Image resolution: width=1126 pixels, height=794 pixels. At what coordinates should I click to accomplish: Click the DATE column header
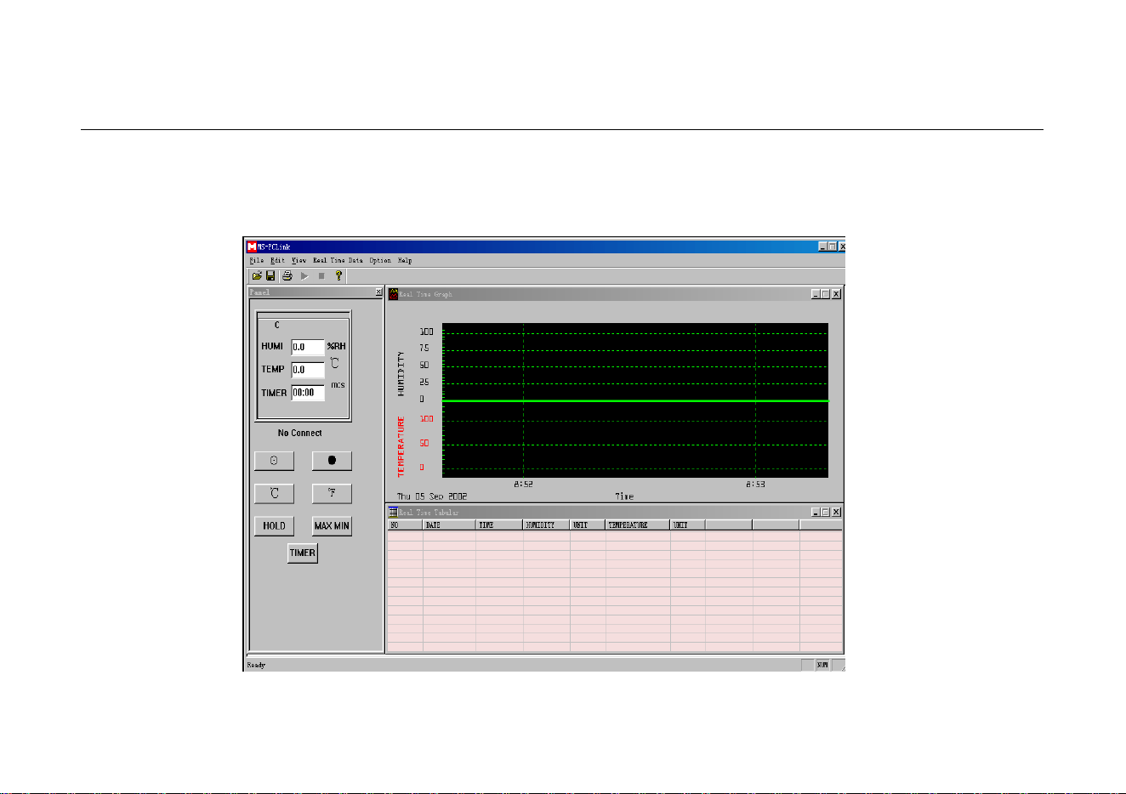click(x=449, y=525)
